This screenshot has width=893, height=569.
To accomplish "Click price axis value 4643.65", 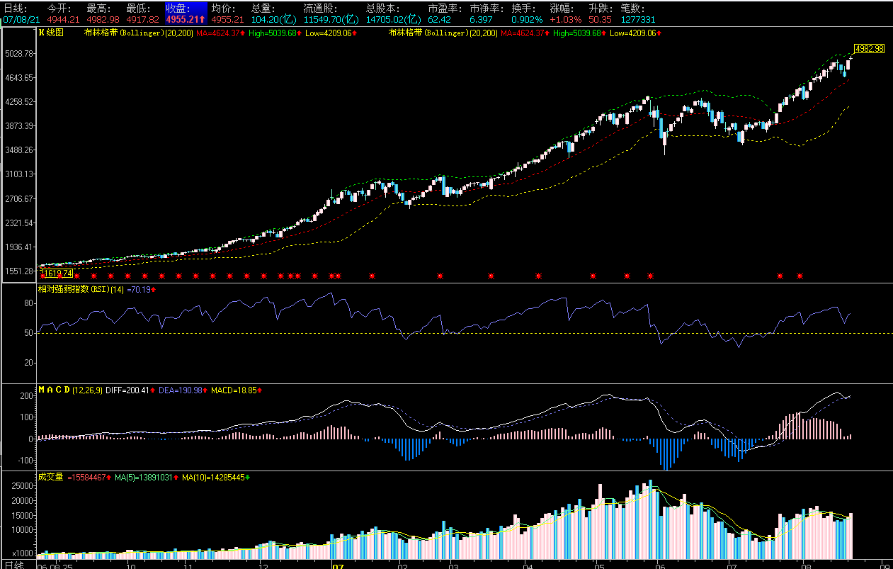I will click(x=19, y=77).
